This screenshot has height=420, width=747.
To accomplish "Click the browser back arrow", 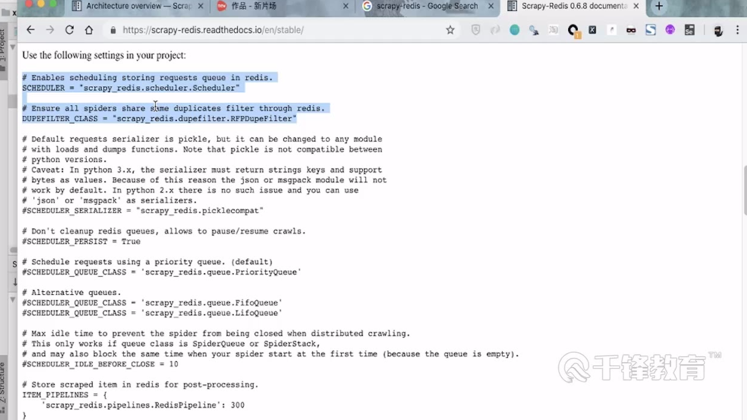I will [31, 30].
